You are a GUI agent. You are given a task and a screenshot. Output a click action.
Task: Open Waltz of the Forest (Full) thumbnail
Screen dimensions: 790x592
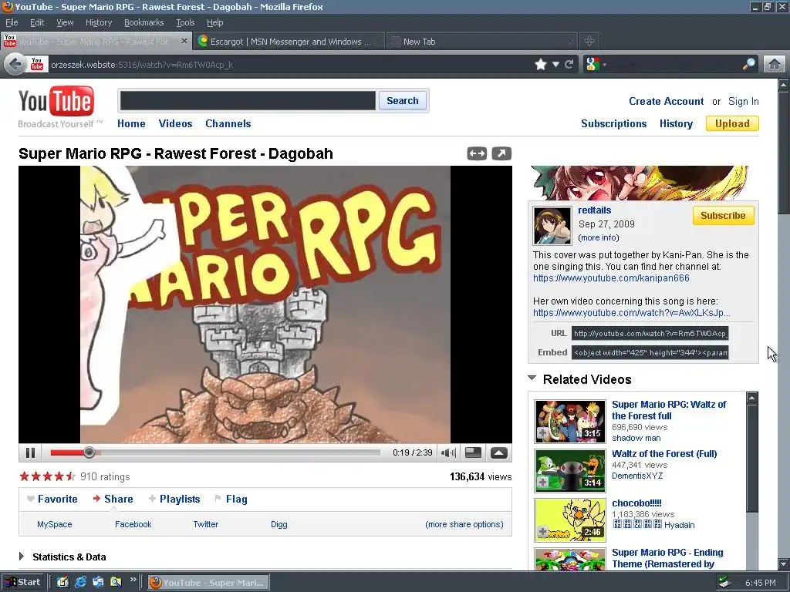point(570,471)
